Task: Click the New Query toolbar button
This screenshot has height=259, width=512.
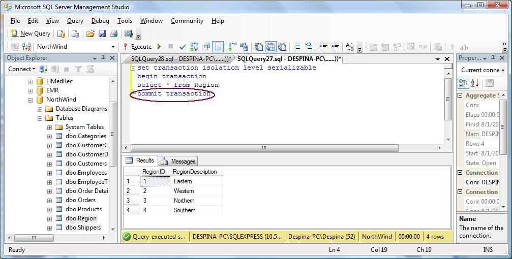Action: click(x=30, y=34)
